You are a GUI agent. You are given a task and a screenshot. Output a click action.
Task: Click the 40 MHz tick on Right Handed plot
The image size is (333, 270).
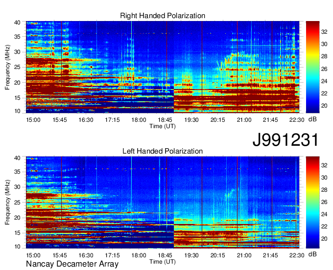point(17,22)
